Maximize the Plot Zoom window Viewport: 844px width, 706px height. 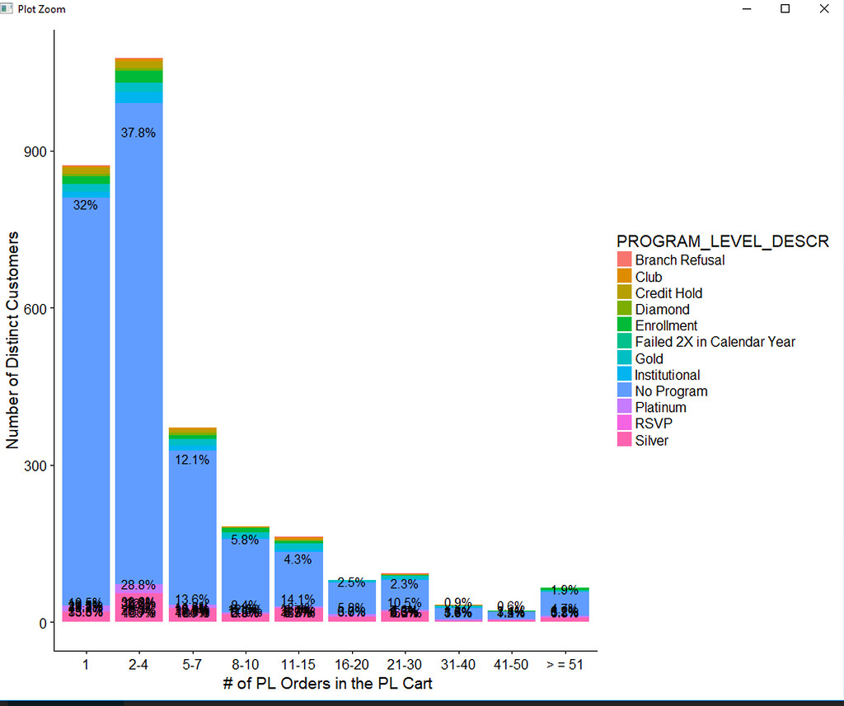[785, 8]
